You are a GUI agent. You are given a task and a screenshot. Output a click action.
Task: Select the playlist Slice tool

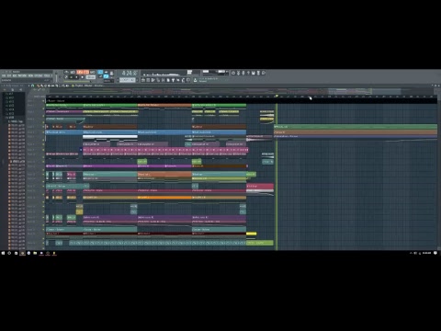[56, 86]
